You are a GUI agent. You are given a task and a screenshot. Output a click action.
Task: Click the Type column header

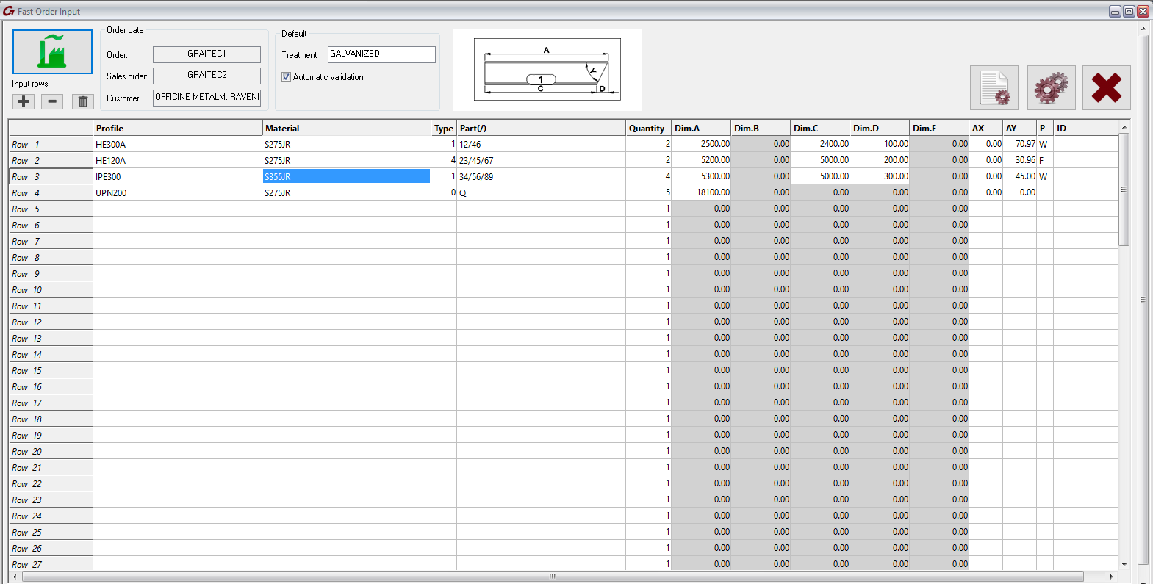click(x=444, y=128)
